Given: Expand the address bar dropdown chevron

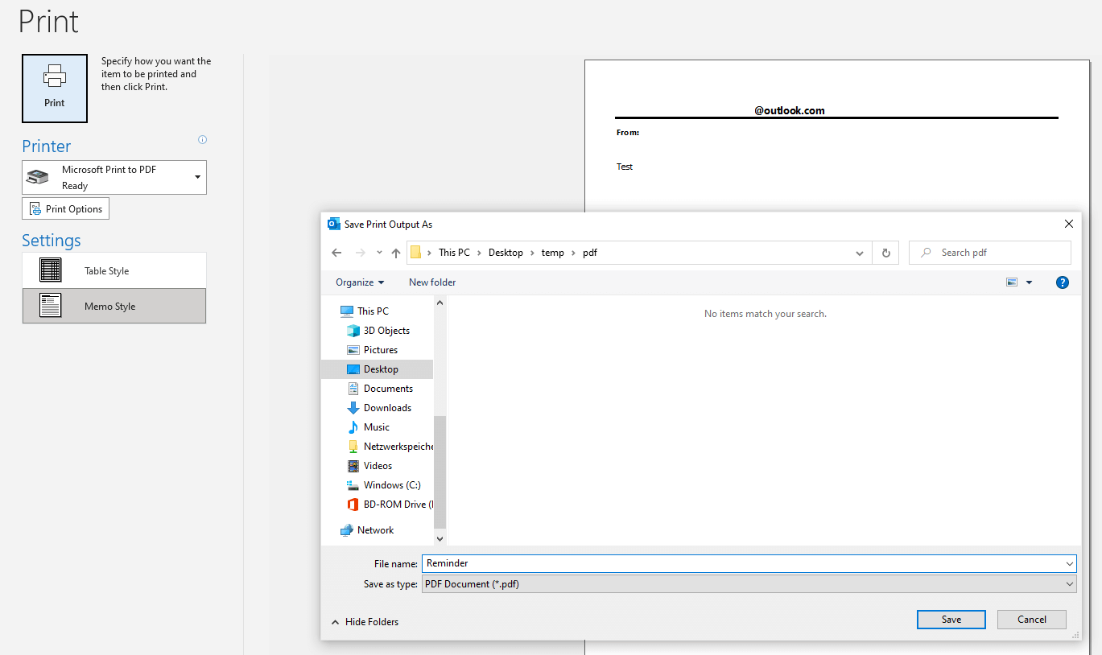Looking at the screenshot, I should click(x=859, y=252).
